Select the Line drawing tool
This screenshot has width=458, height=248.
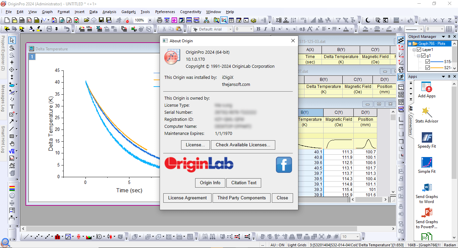click(12, 129)
